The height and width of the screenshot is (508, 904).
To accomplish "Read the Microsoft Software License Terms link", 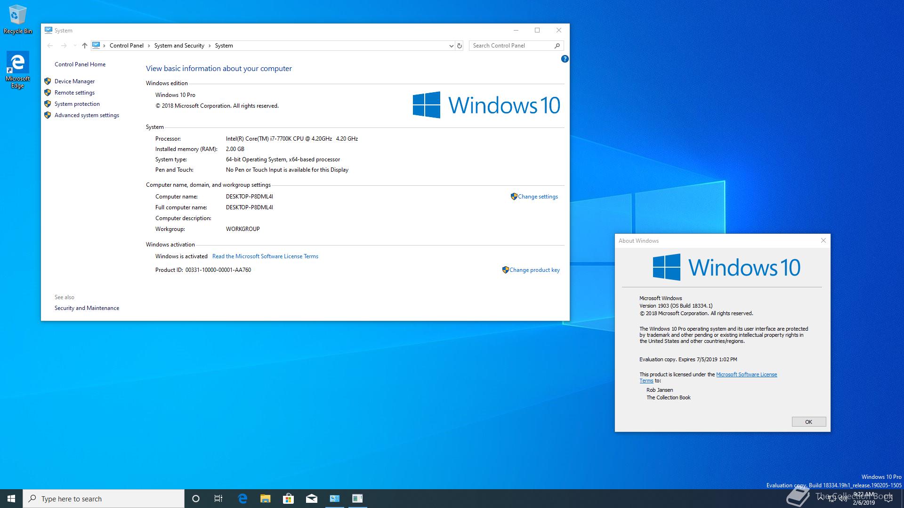I will click(x=265, y=256).
